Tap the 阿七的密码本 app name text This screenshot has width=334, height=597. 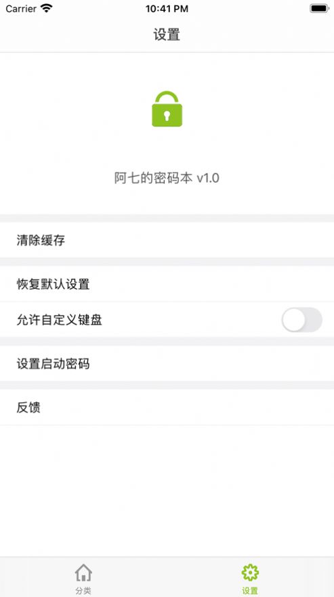point(154,178)
